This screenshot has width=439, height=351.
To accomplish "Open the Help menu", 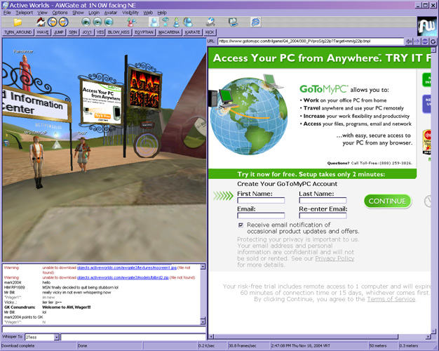I will pos(162,13).
